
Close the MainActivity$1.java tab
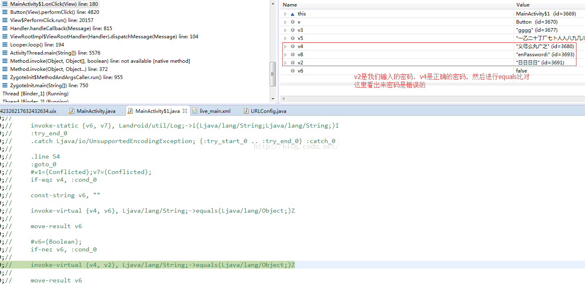pos(184,111)
